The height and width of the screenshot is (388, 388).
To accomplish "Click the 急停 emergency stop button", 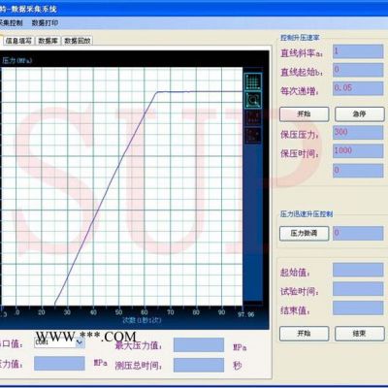I will (x=360, y=114).
